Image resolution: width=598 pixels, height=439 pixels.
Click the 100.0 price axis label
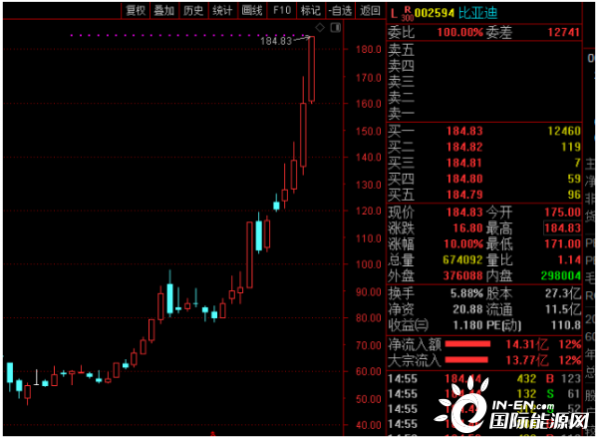(369, 264)
